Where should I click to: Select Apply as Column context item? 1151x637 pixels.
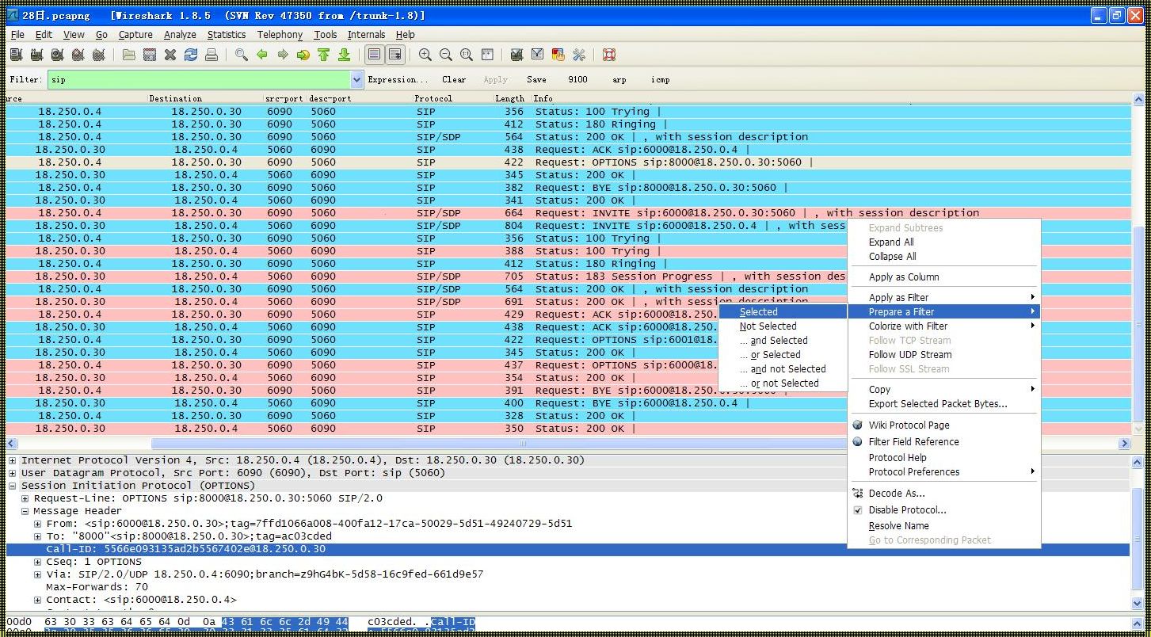[943, 277]
